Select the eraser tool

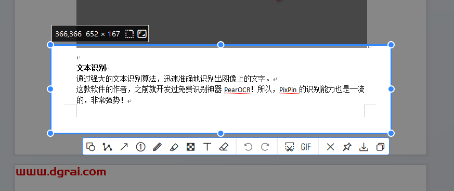click(x=224, y=147)
